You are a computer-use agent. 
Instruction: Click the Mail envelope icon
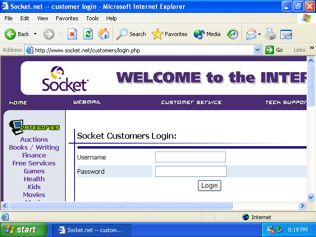251,34
